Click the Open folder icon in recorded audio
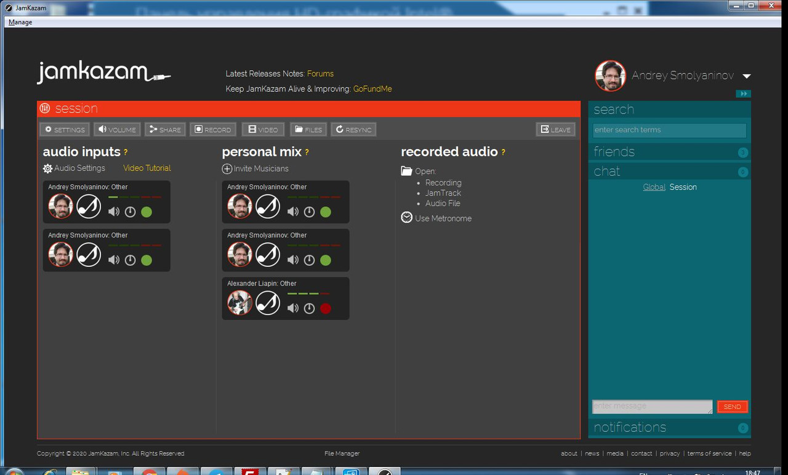 tap(406, 171)
